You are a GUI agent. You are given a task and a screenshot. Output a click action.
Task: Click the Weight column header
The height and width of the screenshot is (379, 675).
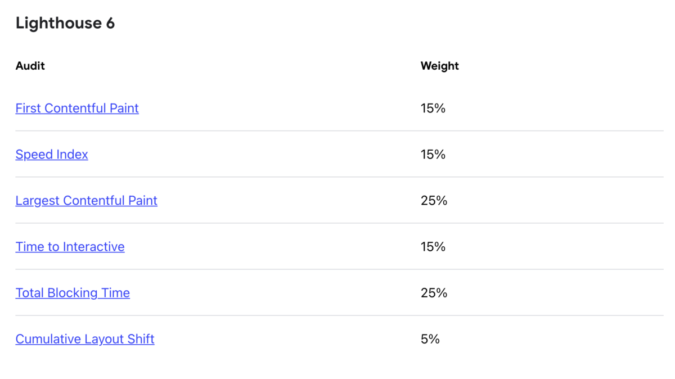coord(439,66)
